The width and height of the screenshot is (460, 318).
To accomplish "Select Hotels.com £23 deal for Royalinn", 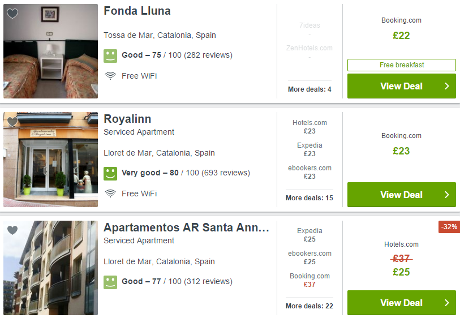I will tap(309, 127).
